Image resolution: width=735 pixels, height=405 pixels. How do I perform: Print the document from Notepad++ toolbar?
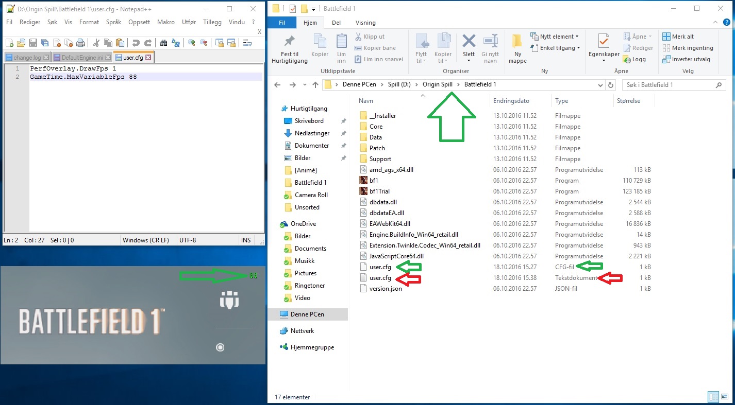pos(80,43)
